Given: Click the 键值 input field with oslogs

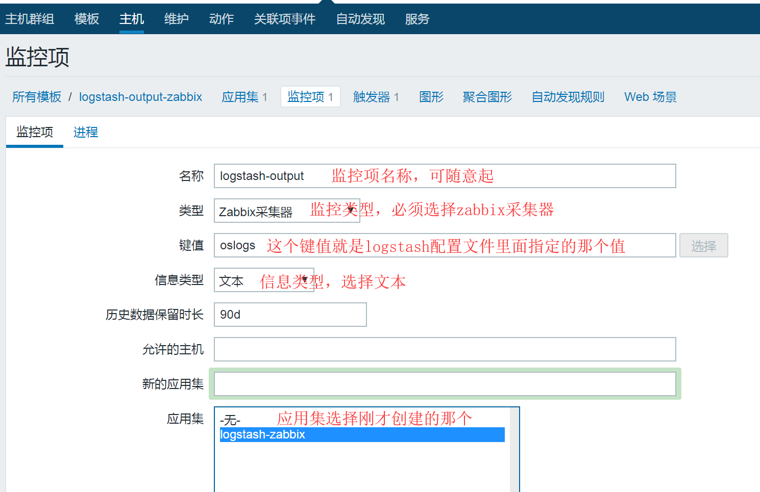Looking at the screenshot, I should (445, 245).
